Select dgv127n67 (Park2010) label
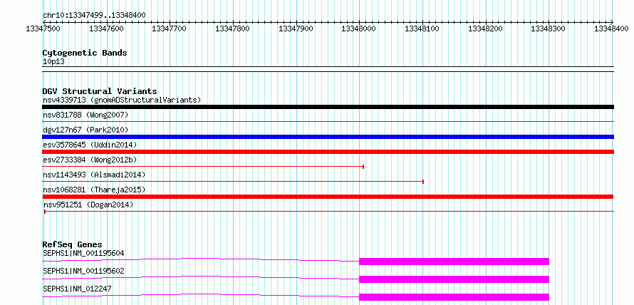 [x=85, y=130]
